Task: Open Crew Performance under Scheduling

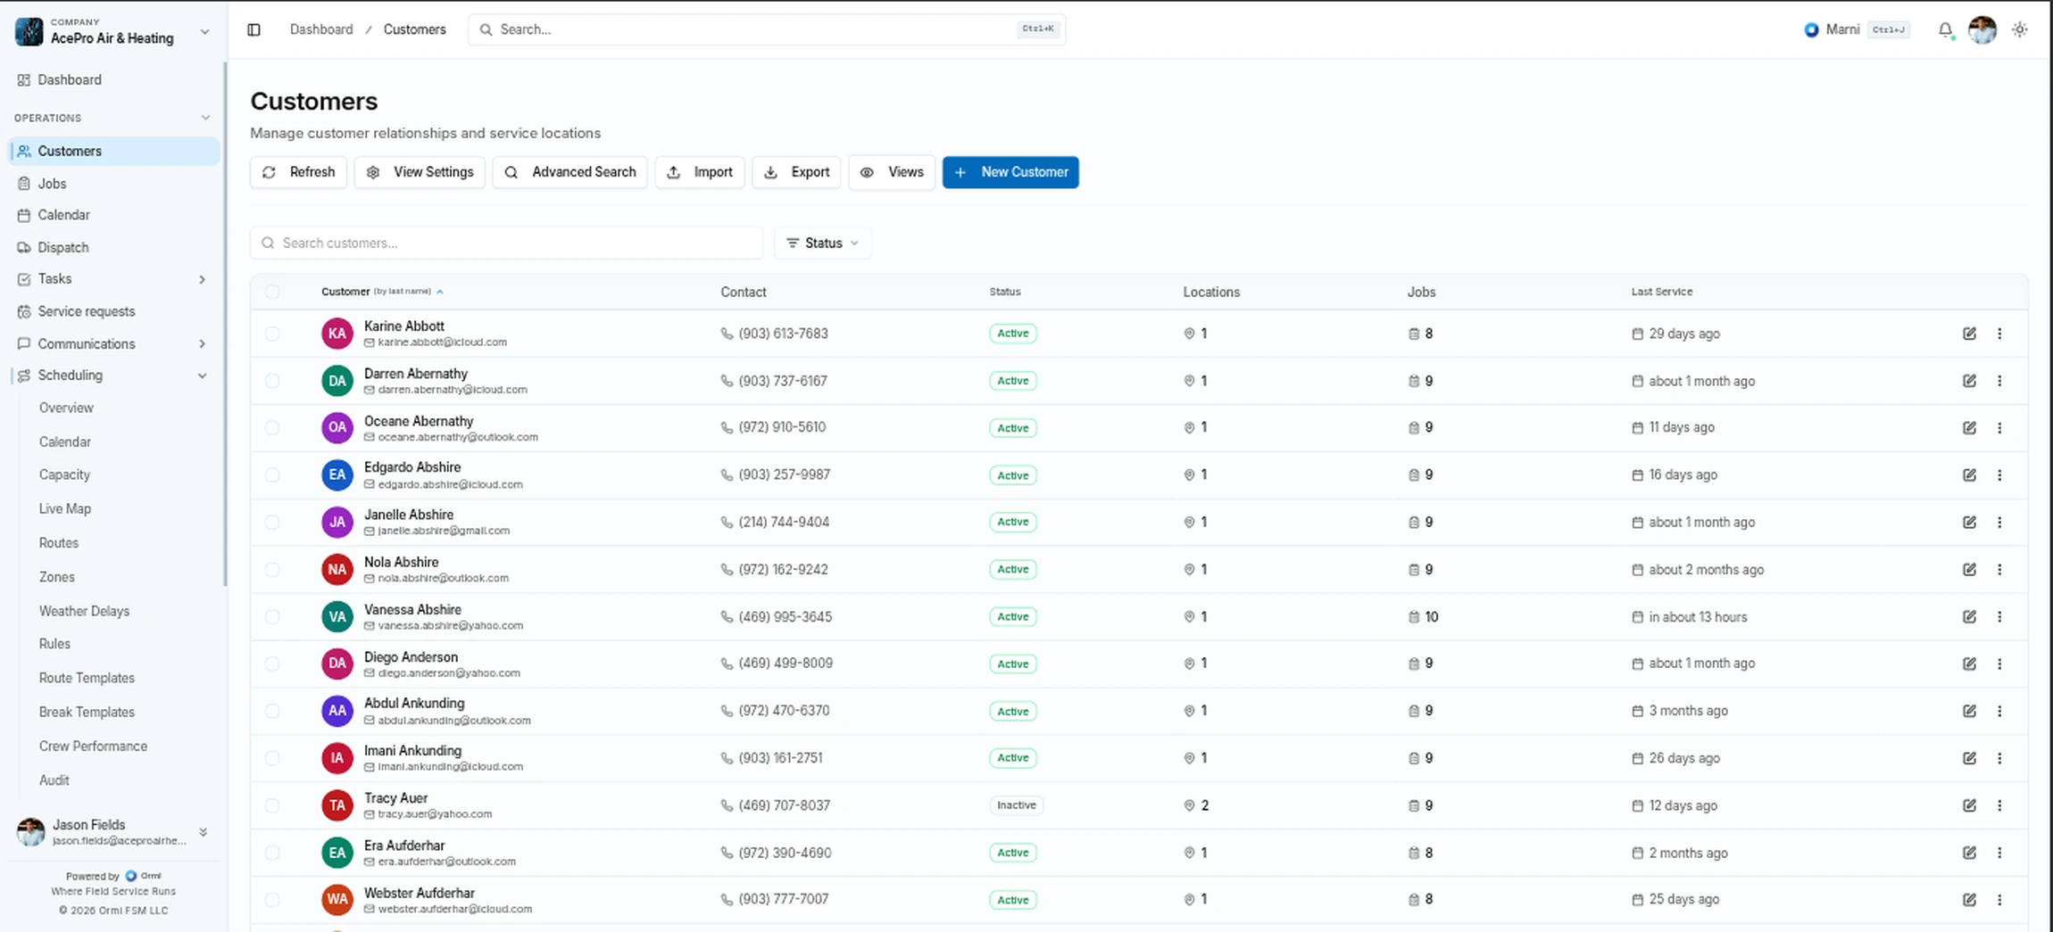Action: [x=93, y=746]
